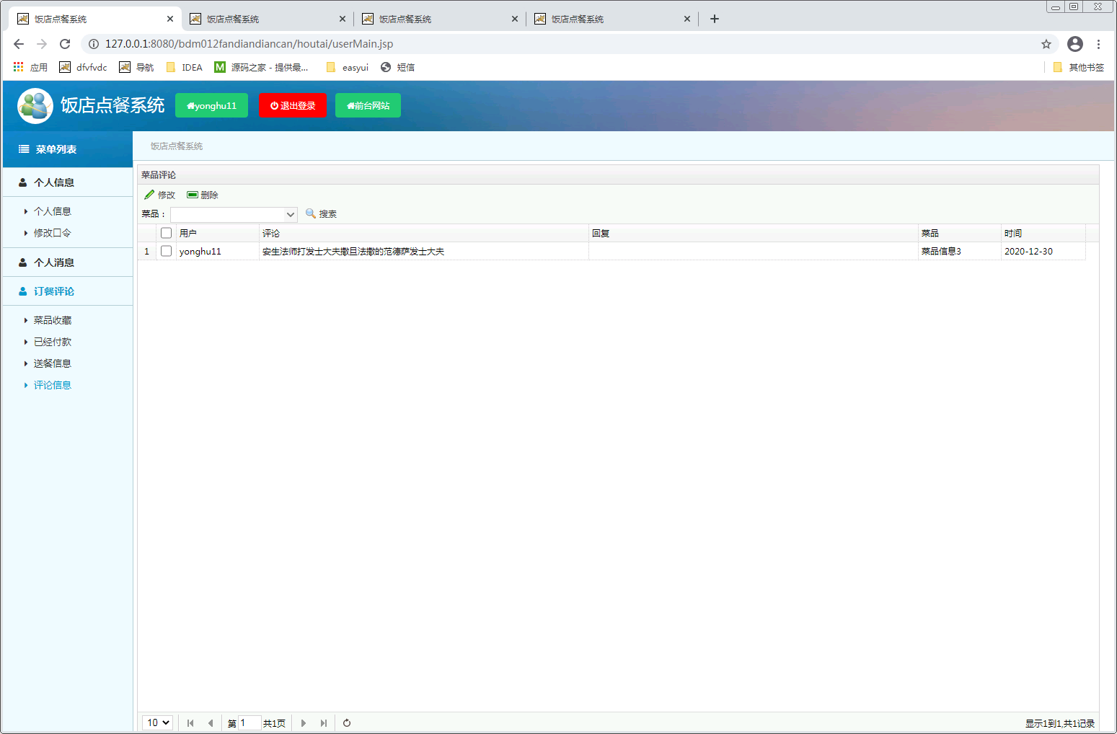
Task: Open 已经付款 menu item
Action: click(x=52, y=342)
